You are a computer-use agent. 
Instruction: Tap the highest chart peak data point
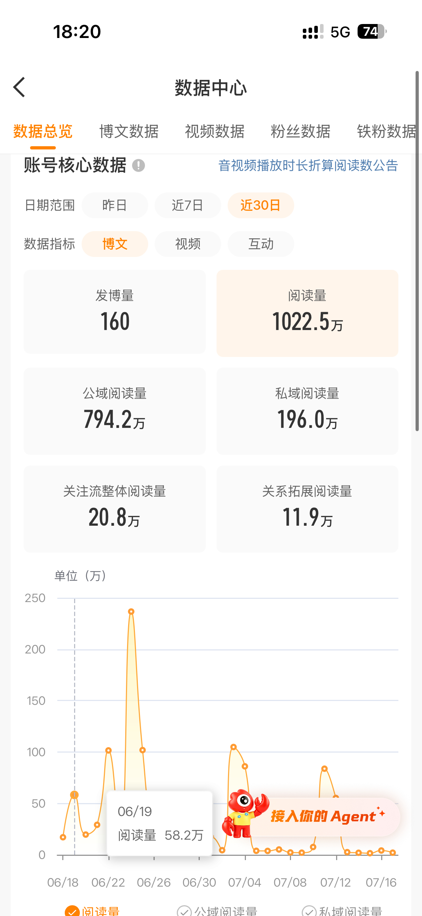click(x=131, y=611)
